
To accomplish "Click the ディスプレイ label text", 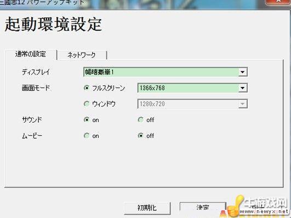I will point(36,72).
